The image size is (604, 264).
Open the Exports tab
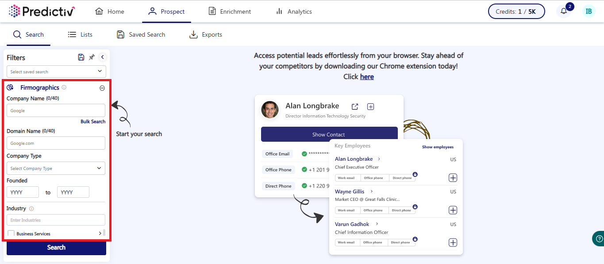tap(206, 34)
